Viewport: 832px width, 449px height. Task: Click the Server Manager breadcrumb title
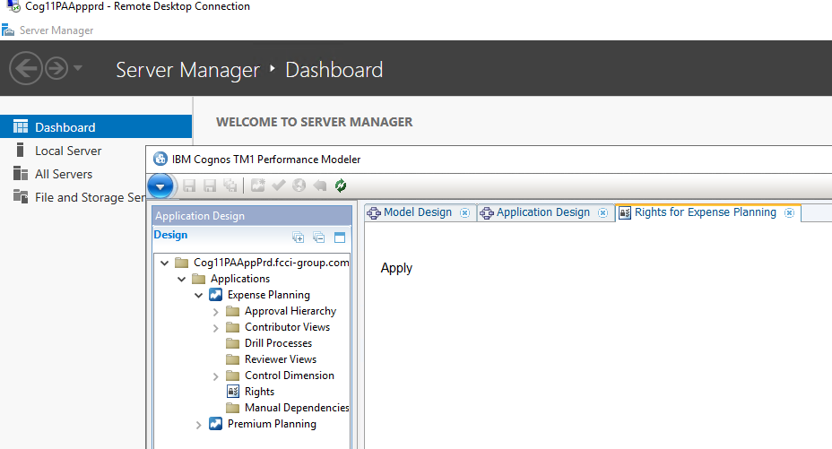(x=188, y=70)
